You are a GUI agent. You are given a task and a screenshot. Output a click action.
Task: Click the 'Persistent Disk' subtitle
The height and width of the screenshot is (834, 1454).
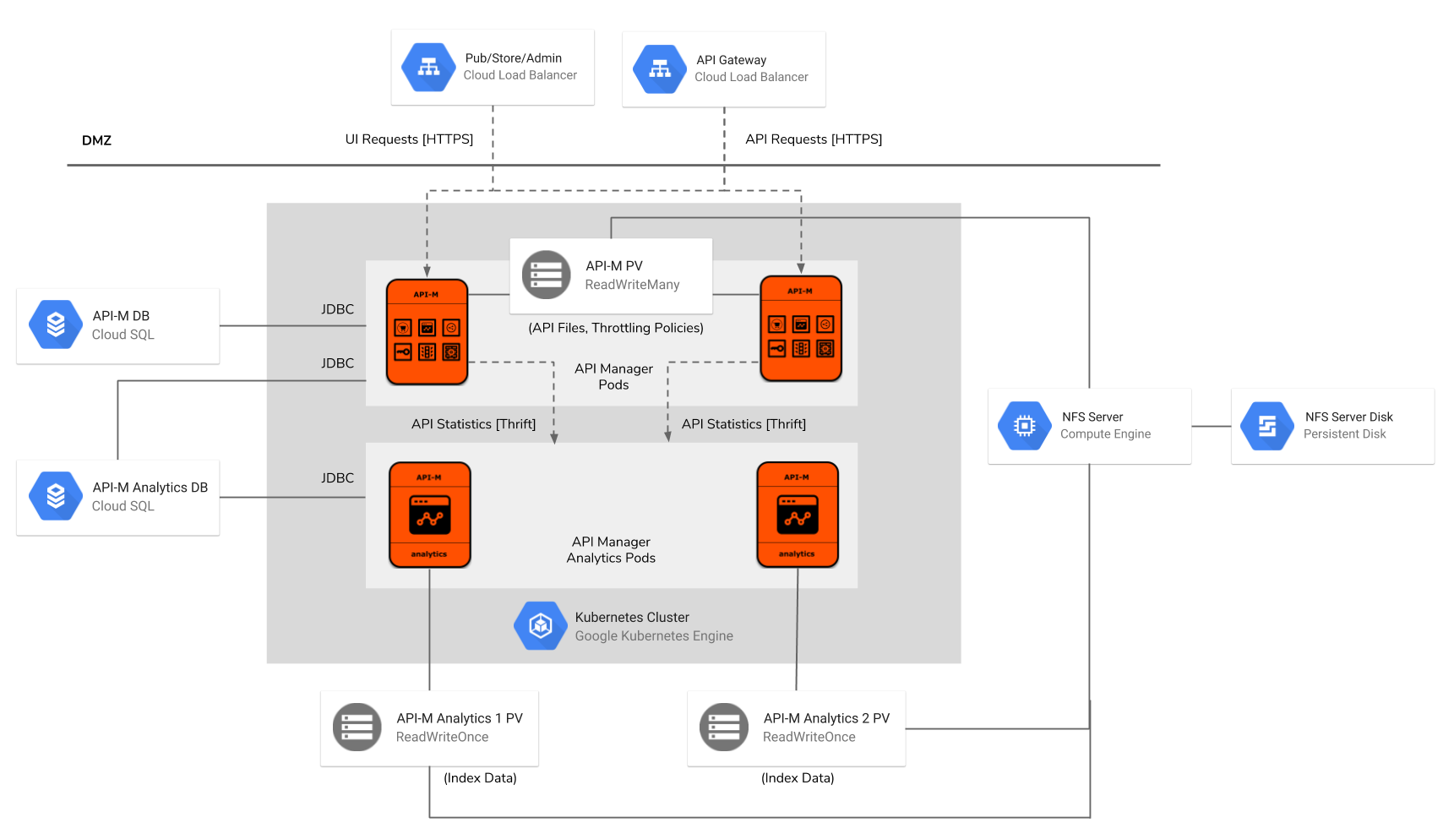(1345, 434)
